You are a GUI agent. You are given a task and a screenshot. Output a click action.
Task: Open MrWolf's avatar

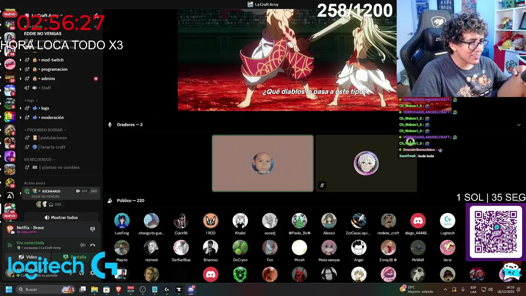(418, 248)
